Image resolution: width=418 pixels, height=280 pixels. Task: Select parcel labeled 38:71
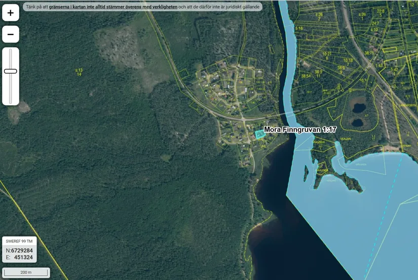[x=369, y=53]
